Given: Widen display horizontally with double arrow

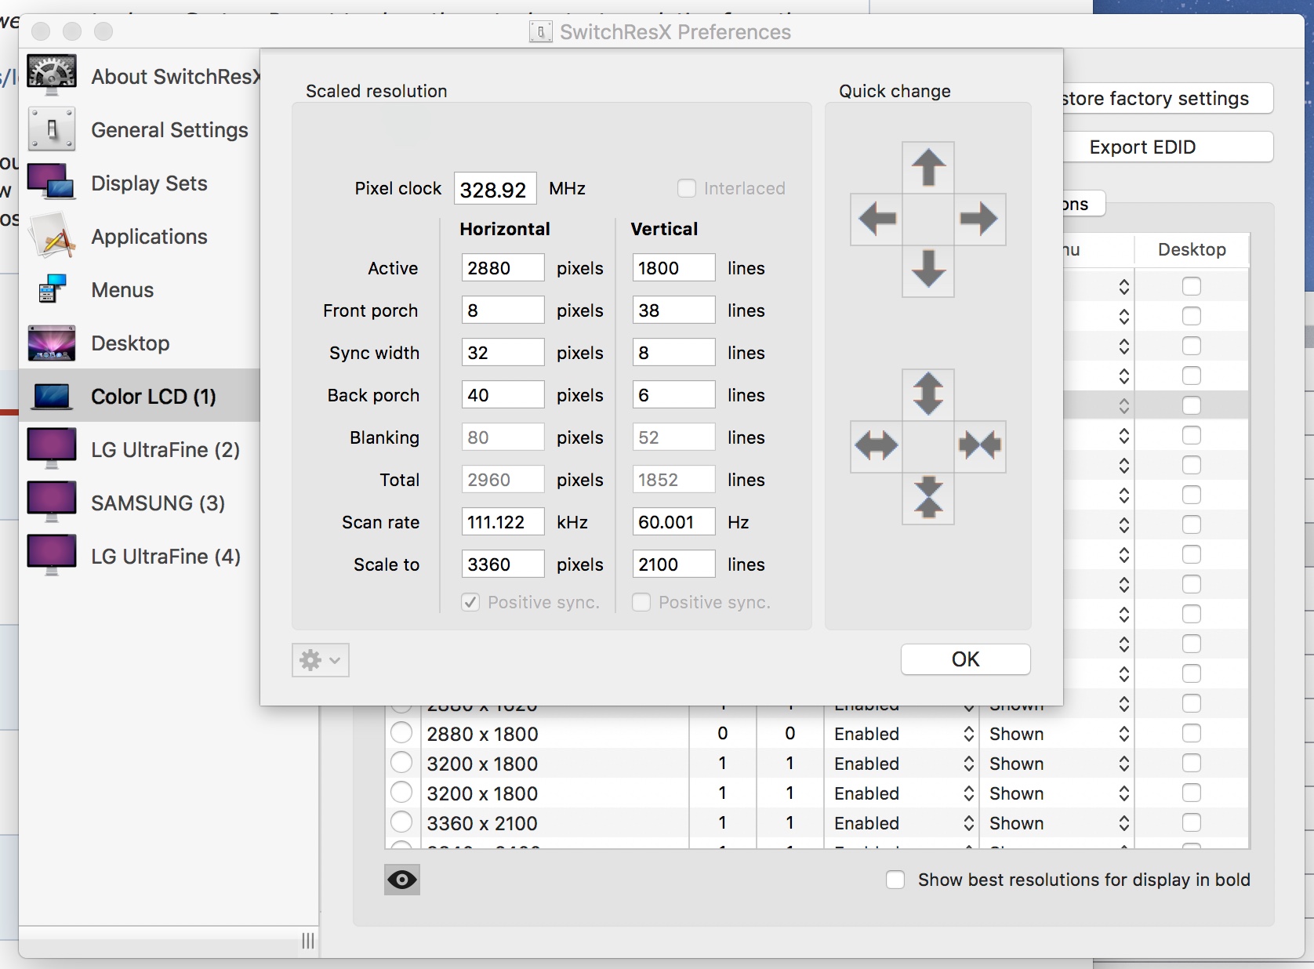Looking at the screenshot, I should pos(877,446).
